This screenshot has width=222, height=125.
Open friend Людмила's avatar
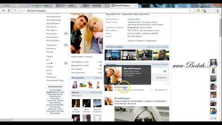tap(97, 103)
